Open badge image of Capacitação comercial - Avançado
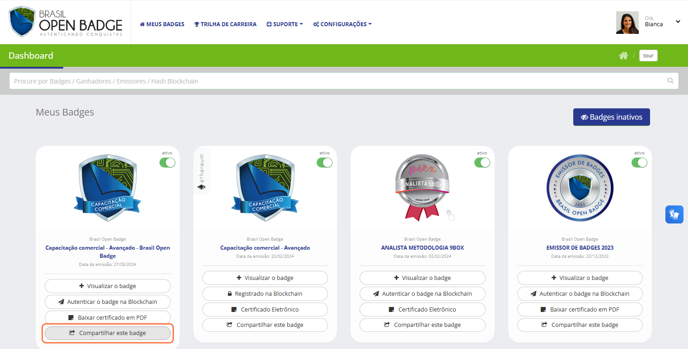Screen dimensions: 688x349 click(x=265, y=188)
